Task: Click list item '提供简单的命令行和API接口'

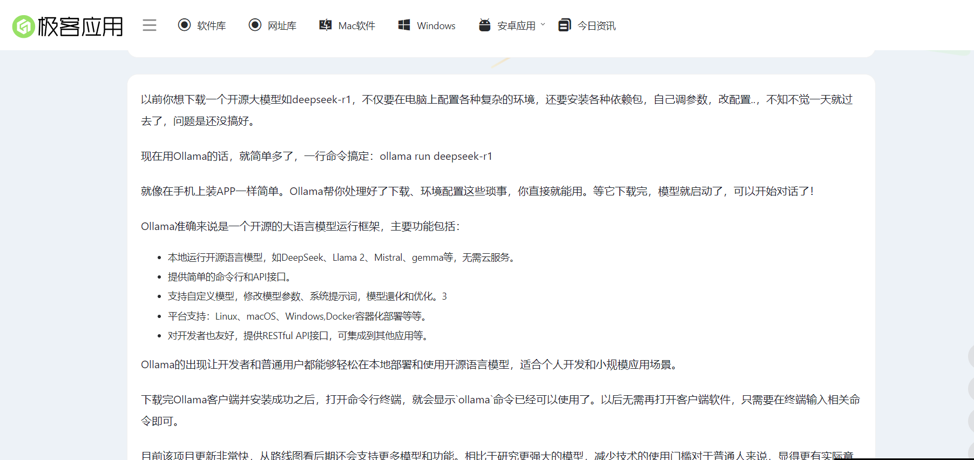Action: point(231,277)
